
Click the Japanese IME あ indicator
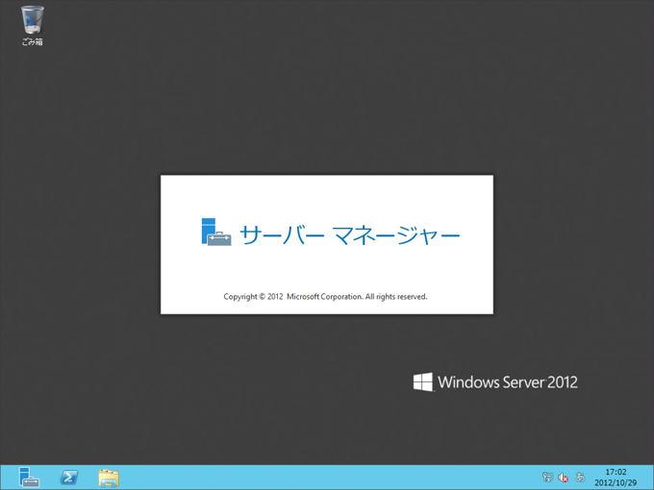[x=580, y=478]
